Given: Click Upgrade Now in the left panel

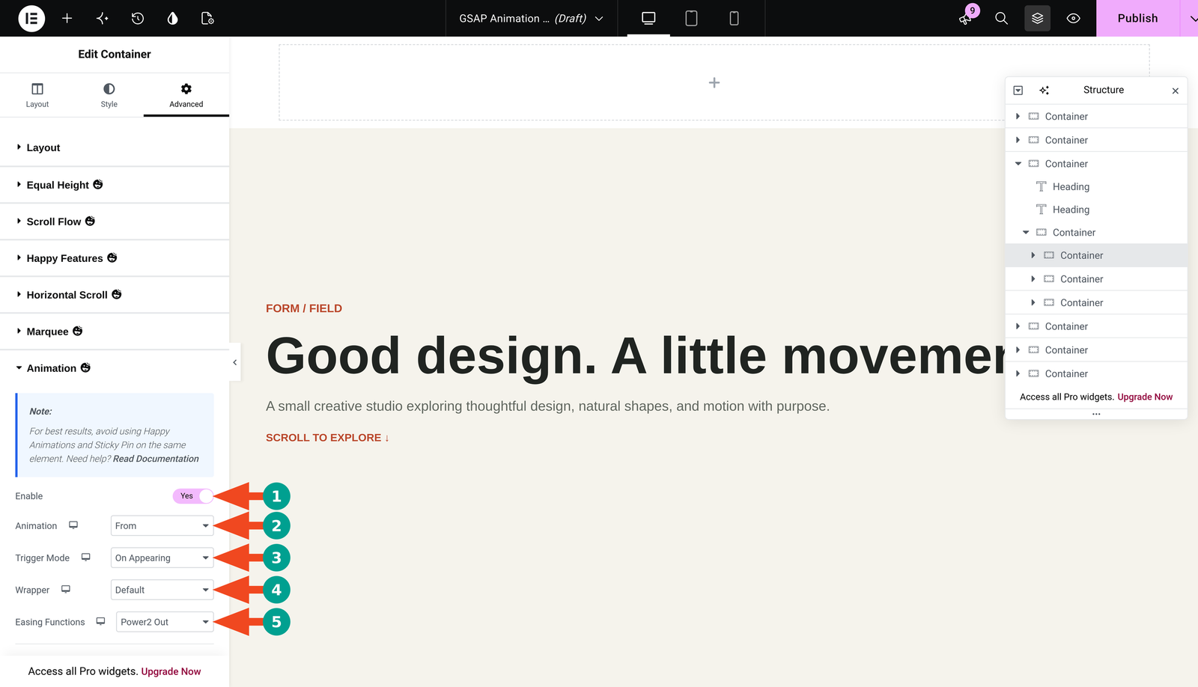Looking at the screenshot, I should pyautogui.click(x=171, y=671).
